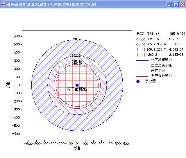The image size is (186, 158).
Task: Minimize the BLEVE model window
Action: [x=169, y=5]
